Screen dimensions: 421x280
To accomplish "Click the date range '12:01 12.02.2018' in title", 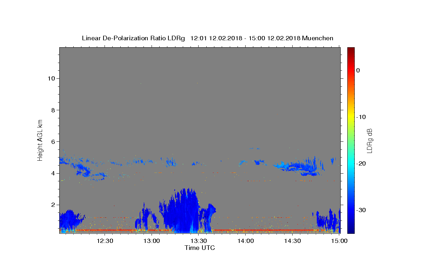I will click(x=216, y=38).
